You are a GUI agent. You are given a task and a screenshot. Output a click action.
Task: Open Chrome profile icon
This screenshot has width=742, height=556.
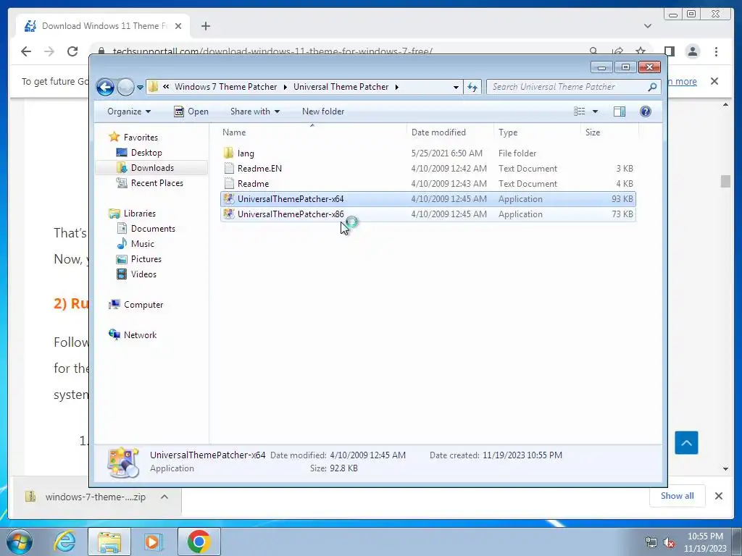coord(692,51)
